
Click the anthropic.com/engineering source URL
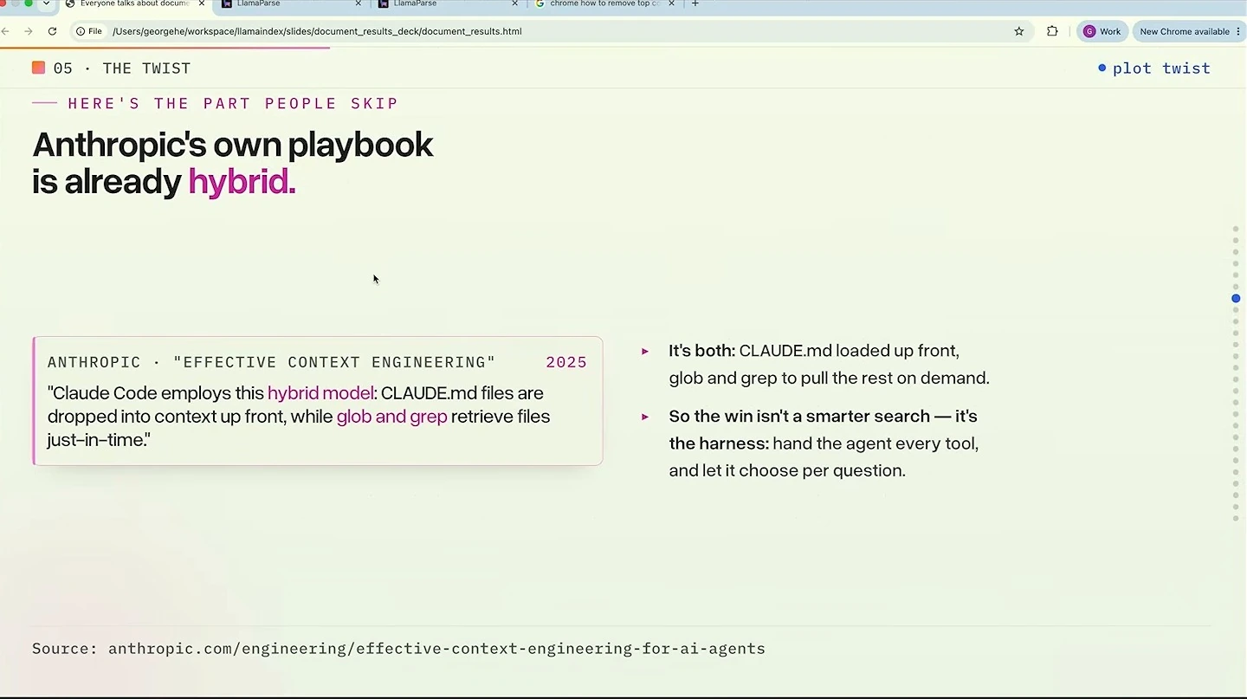436,649
